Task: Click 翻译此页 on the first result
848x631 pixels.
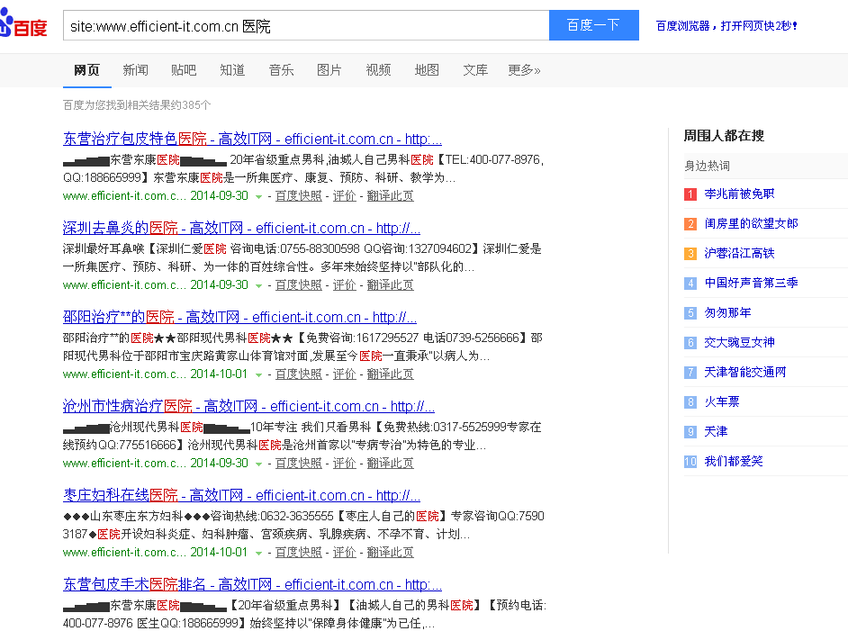Action: click(390, 195)
